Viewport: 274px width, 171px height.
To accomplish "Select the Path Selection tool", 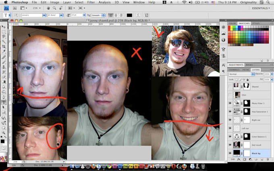I will pos(4,107).
